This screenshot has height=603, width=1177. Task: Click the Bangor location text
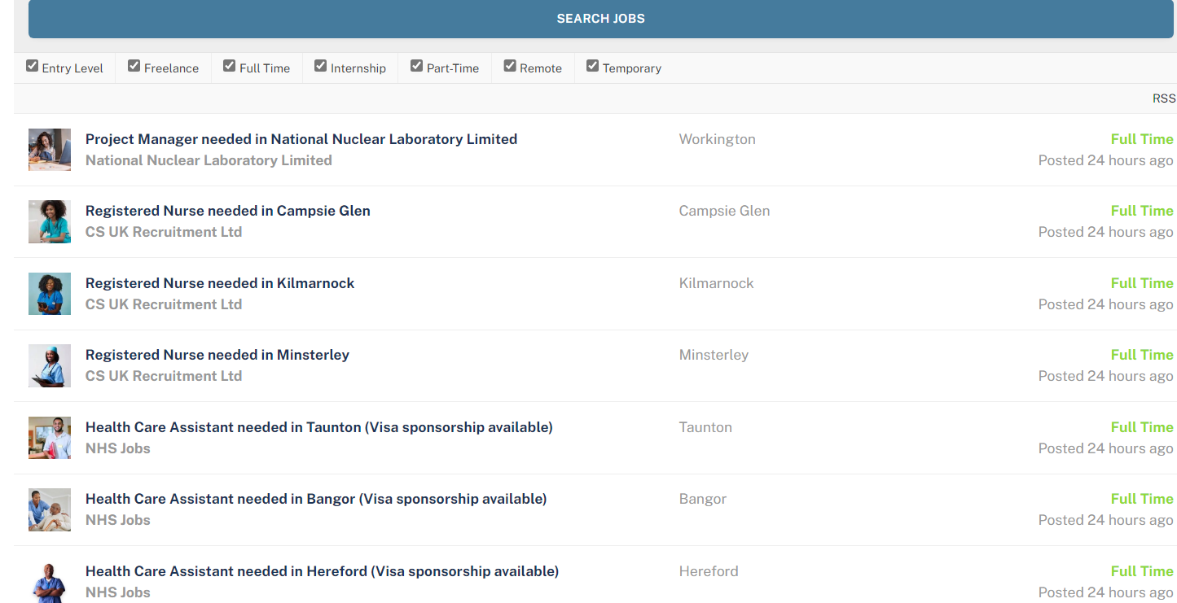[x=702, y=499]
